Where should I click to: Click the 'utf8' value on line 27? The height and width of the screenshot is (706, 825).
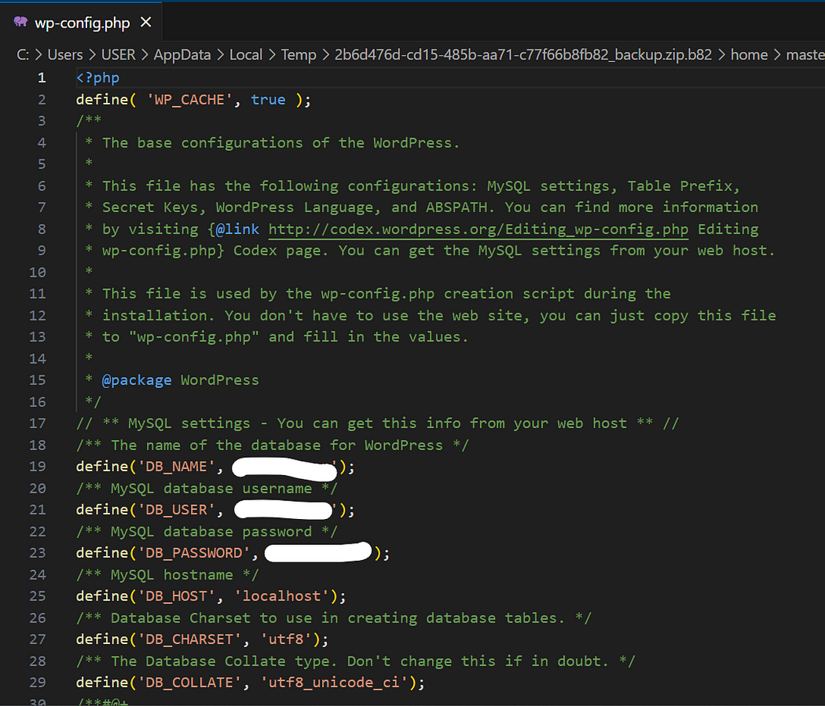coord(286,638)
